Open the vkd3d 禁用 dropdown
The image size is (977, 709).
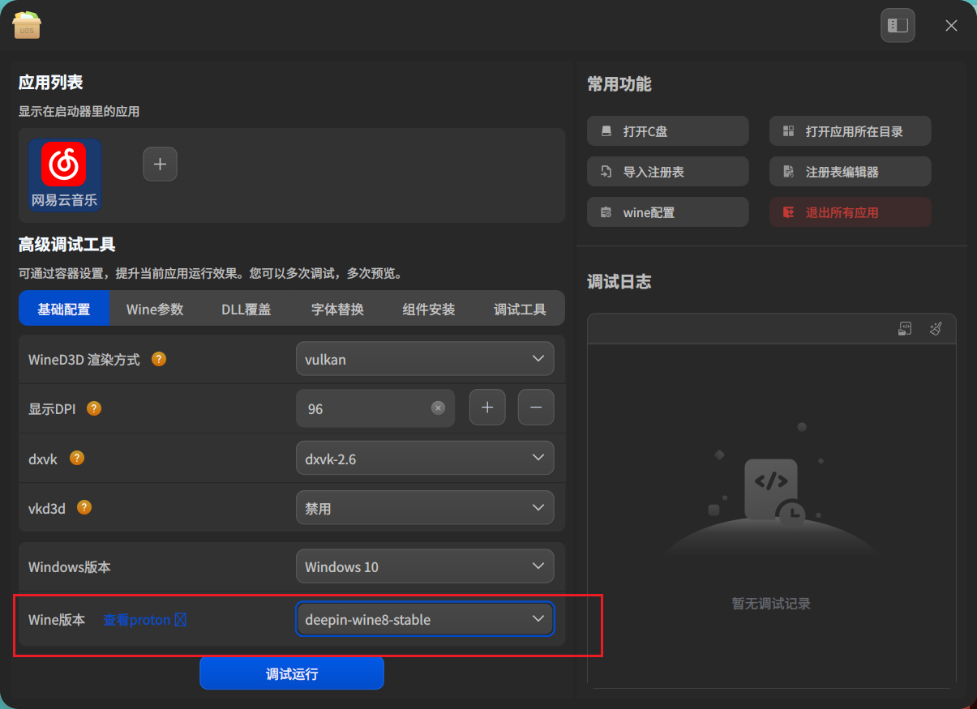coord(425,508)
